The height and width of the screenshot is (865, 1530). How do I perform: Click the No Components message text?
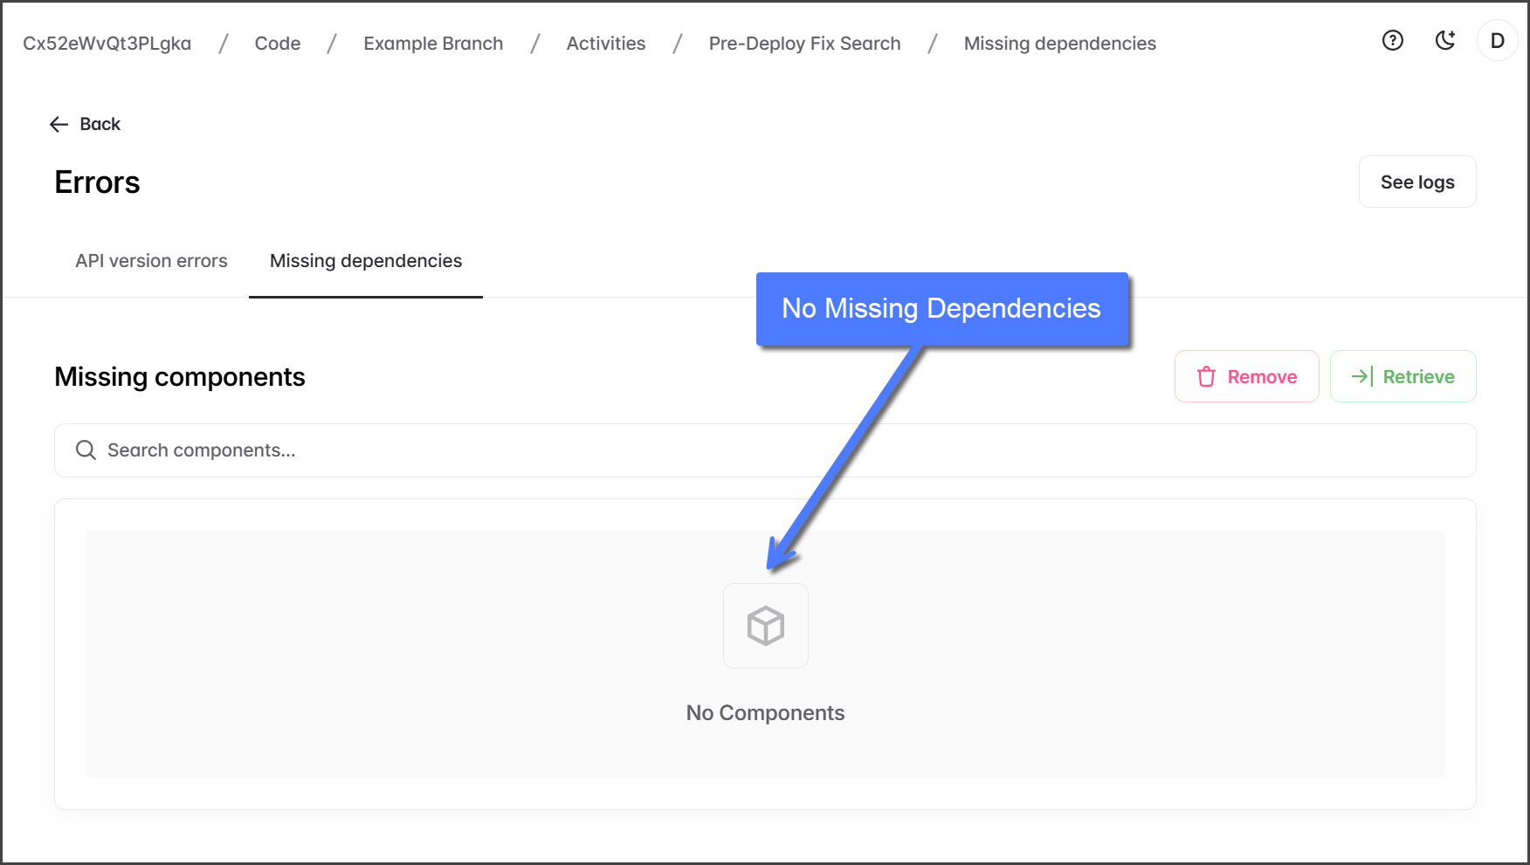[765, 713]
